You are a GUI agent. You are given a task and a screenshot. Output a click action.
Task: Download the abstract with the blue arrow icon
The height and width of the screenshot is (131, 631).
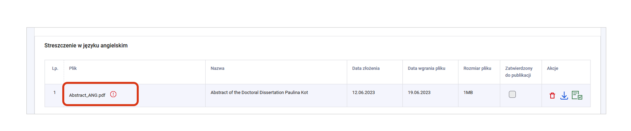click(564, 96)
